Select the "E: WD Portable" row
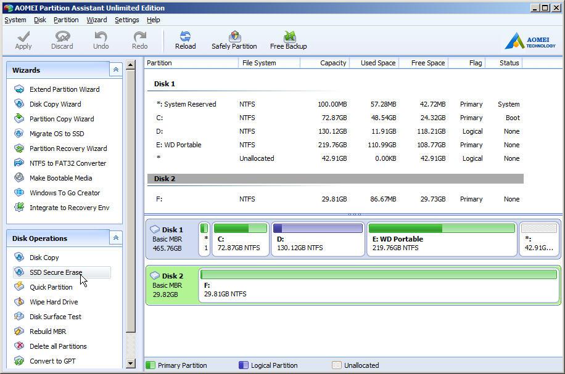Image resolution: width=565 pixels, height=374 pixels. click(335, 145)
